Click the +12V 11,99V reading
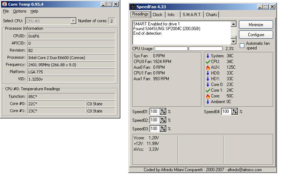Image resolution: width=301 pixels, height=188 pixels. coord(146,144)
